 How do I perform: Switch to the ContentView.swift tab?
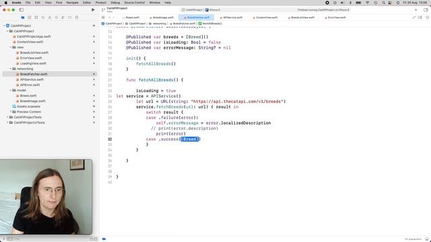[265, 17]
